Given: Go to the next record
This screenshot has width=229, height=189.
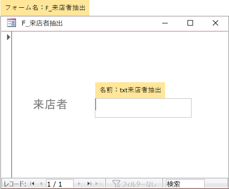Looking at the screenshot, I should point(79,184).
